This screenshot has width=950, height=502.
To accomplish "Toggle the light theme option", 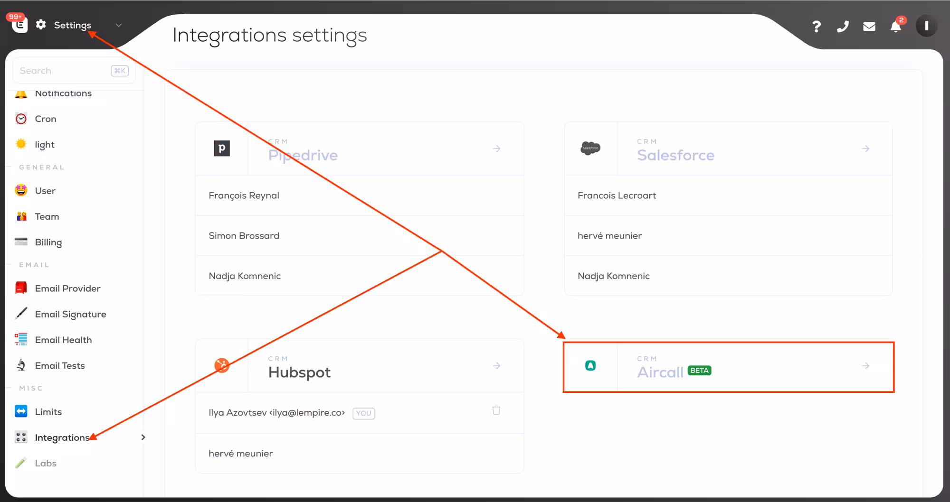I will point(44,145).
